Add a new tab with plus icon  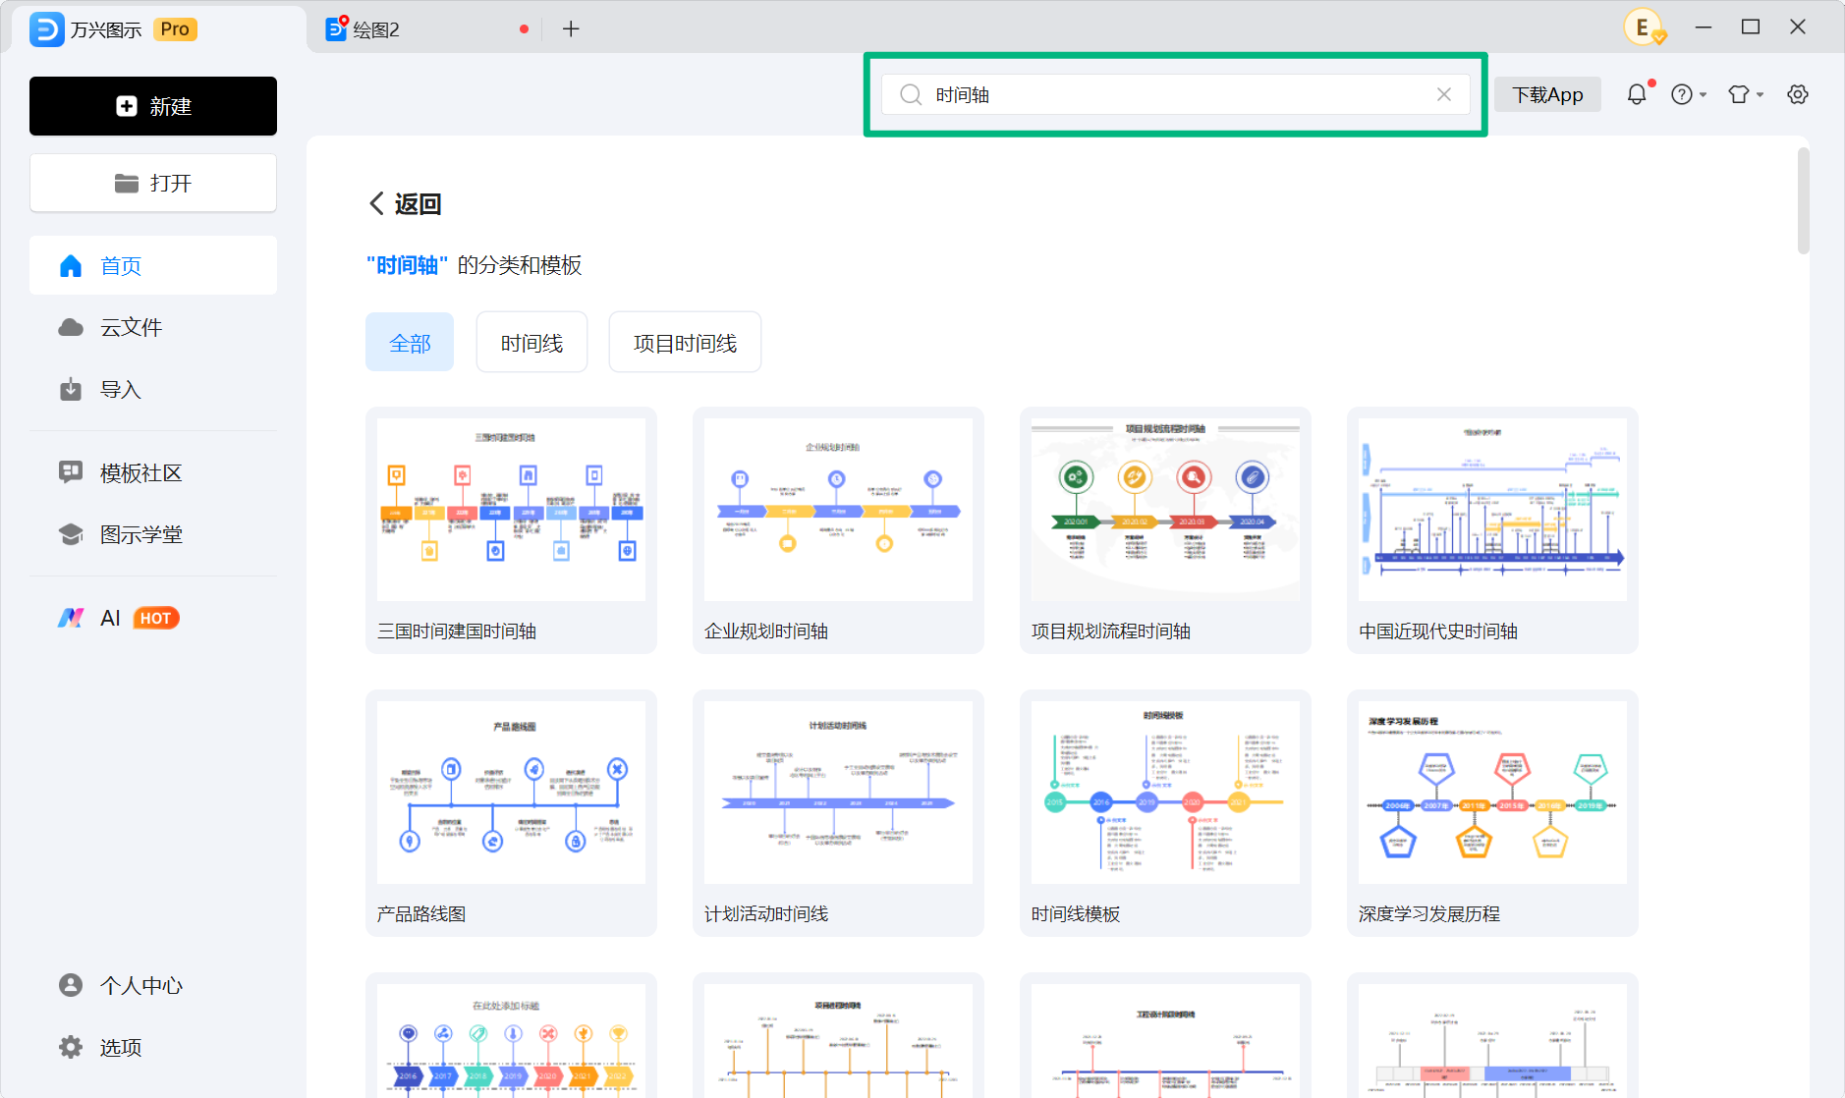pyautogui.click(x=571, y=29)
